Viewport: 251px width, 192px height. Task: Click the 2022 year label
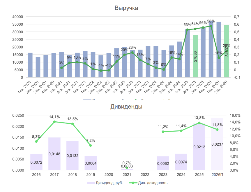coord(145,175)
